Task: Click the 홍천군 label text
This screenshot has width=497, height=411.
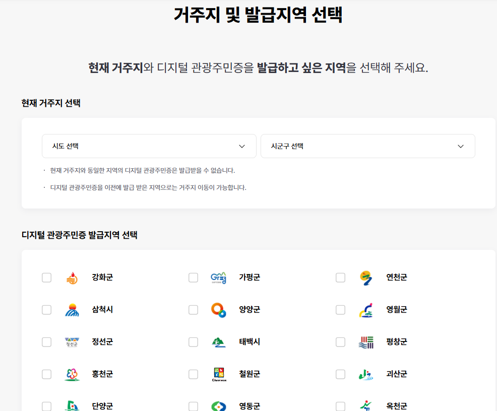Action: pyautogui.click(x=102, y=374)
